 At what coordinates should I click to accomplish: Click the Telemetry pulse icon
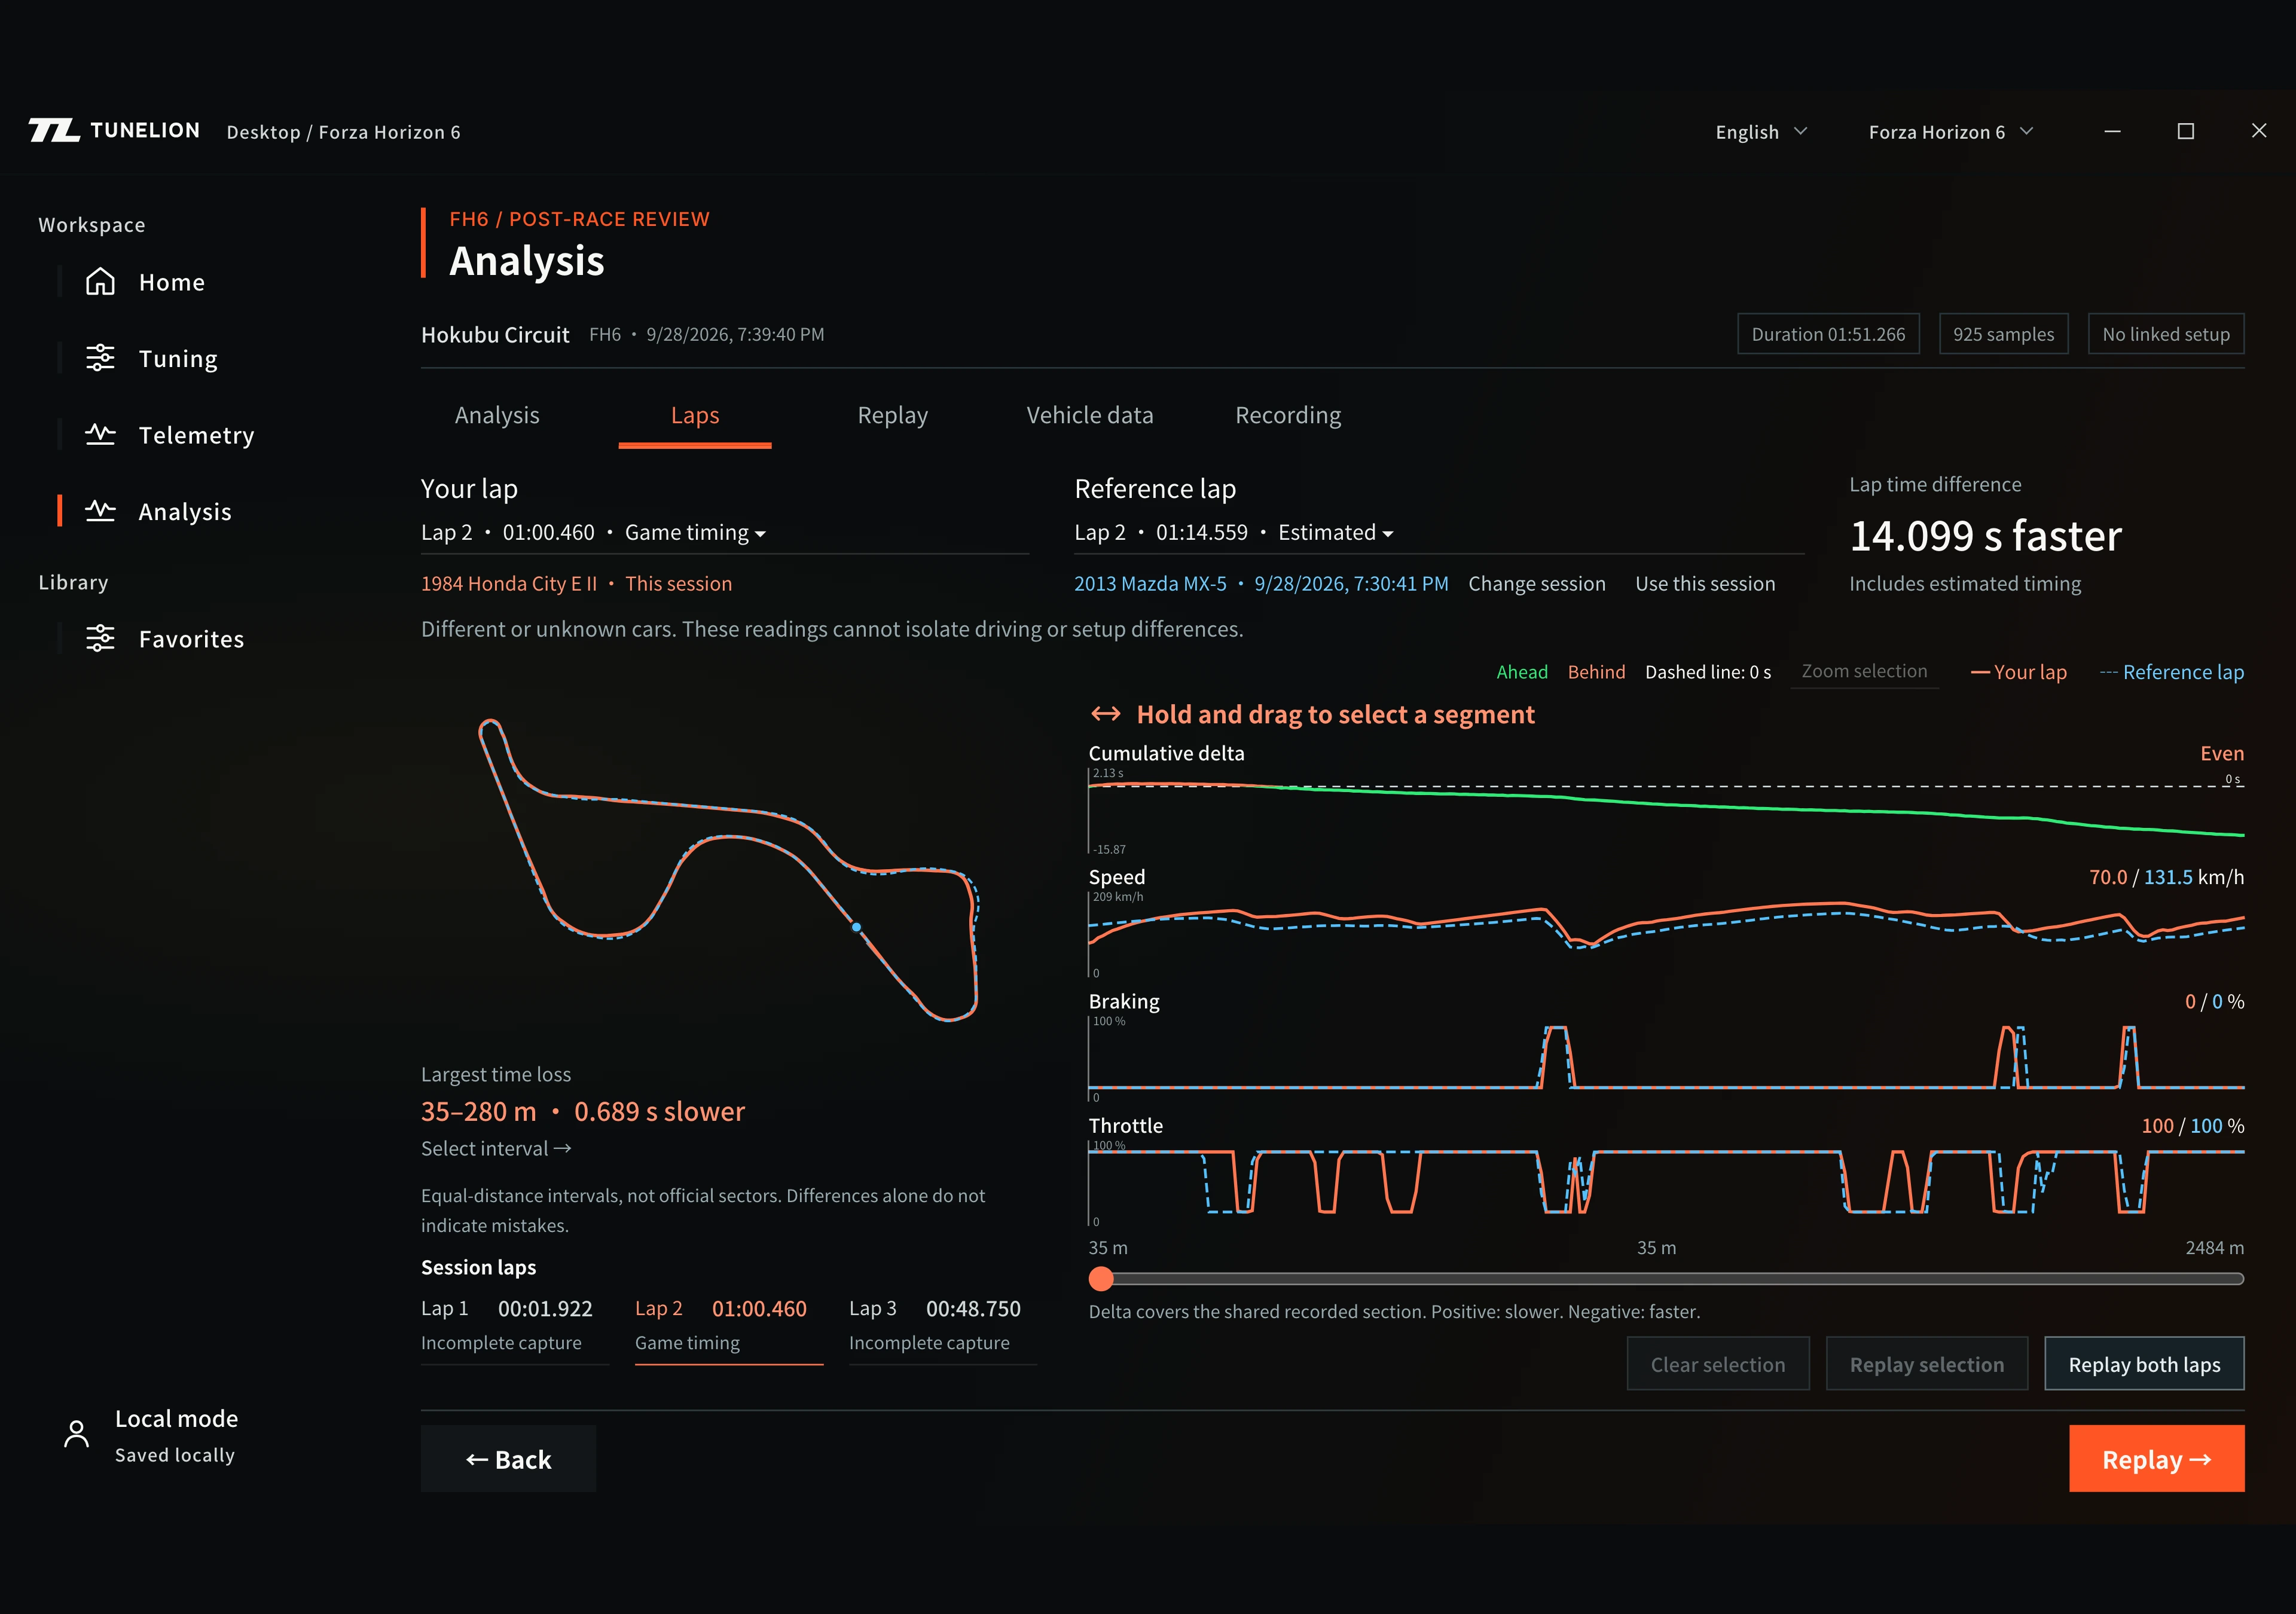100,435
